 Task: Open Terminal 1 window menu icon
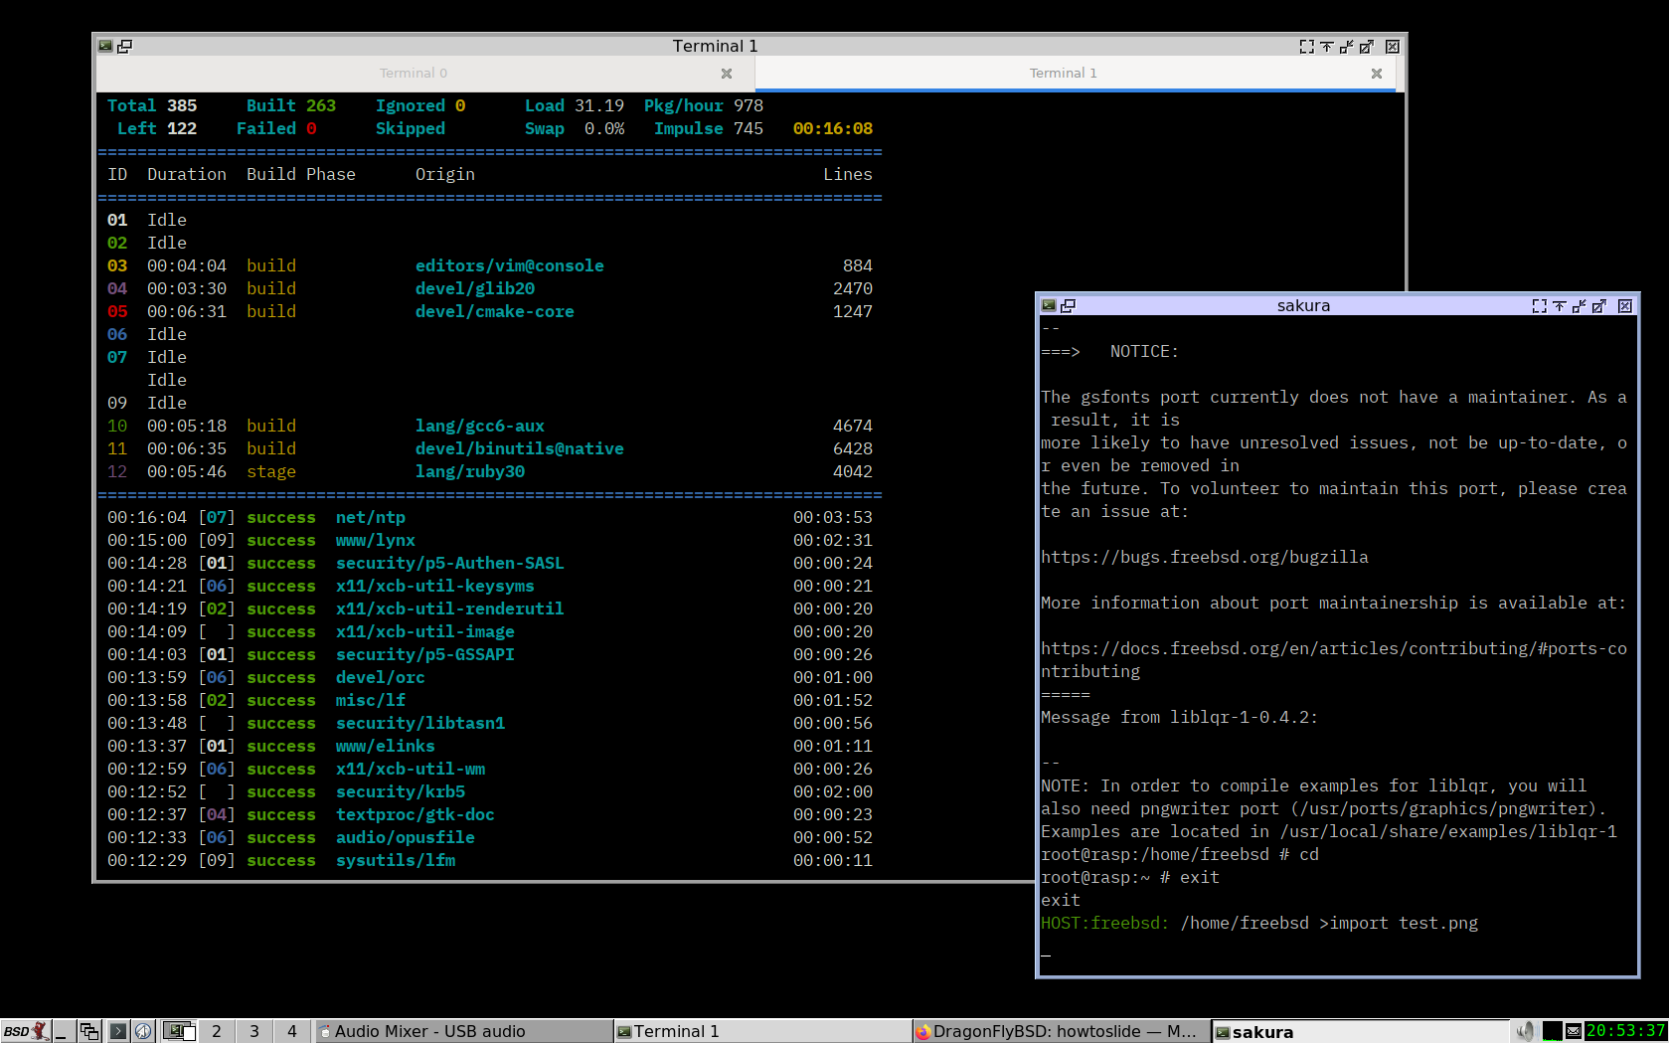(105, 46)
